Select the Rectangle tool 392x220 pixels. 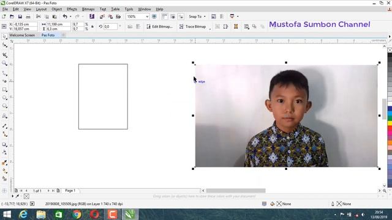[x=4, y=90]
